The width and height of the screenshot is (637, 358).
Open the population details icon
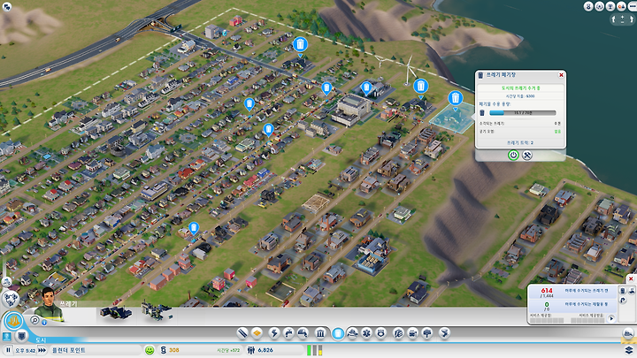[251, 350]
